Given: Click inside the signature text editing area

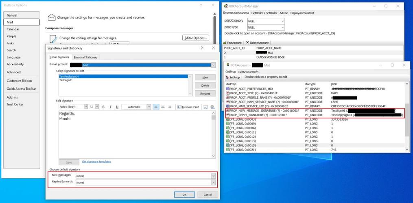Looking at the screenshot, I should [135, 134].
